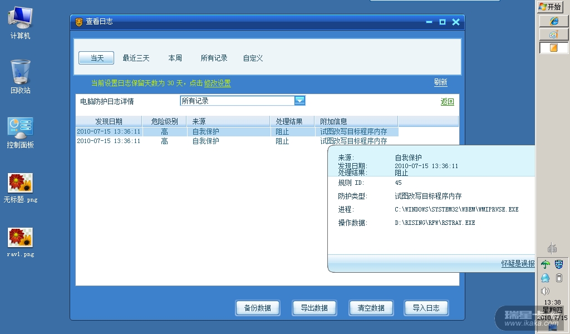This screenshot has width=570, height=334.
Task: Open the 计算机 desktop icon
Action: 21,22
